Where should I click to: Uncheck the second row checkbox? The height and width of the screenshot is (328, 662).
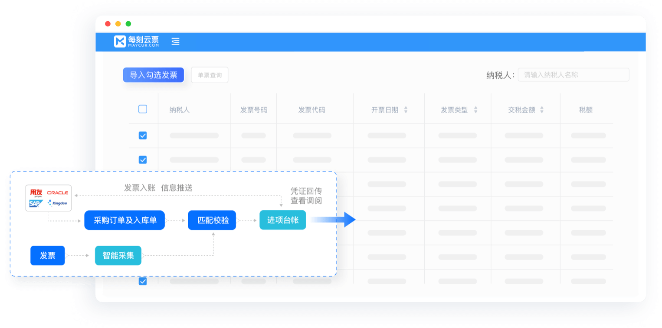click(143, 160)
